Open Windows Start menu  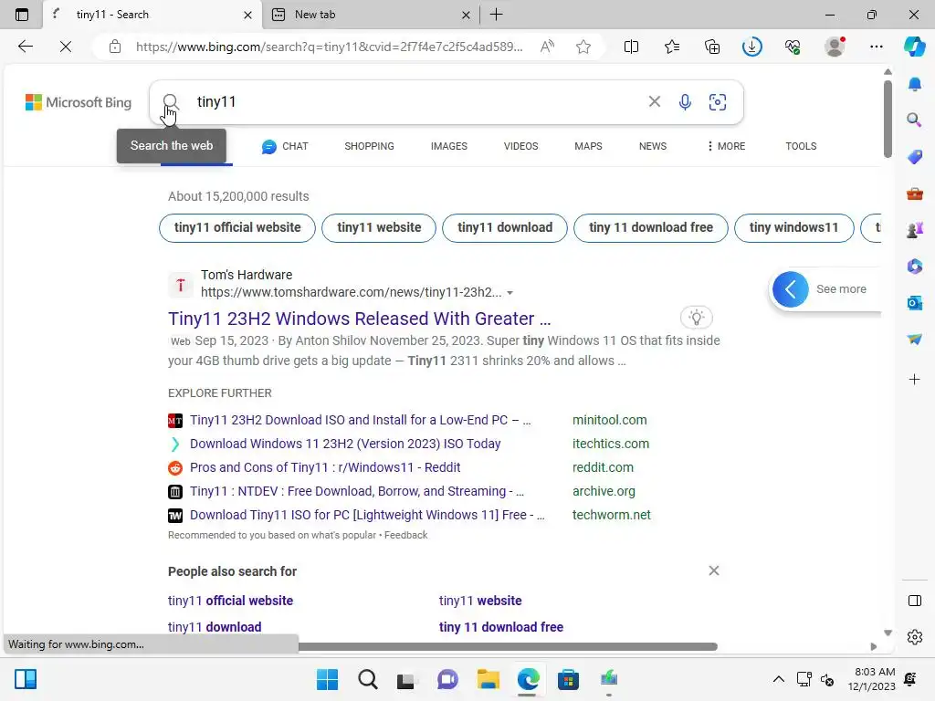pyautogui.click(x=327, y=679)
